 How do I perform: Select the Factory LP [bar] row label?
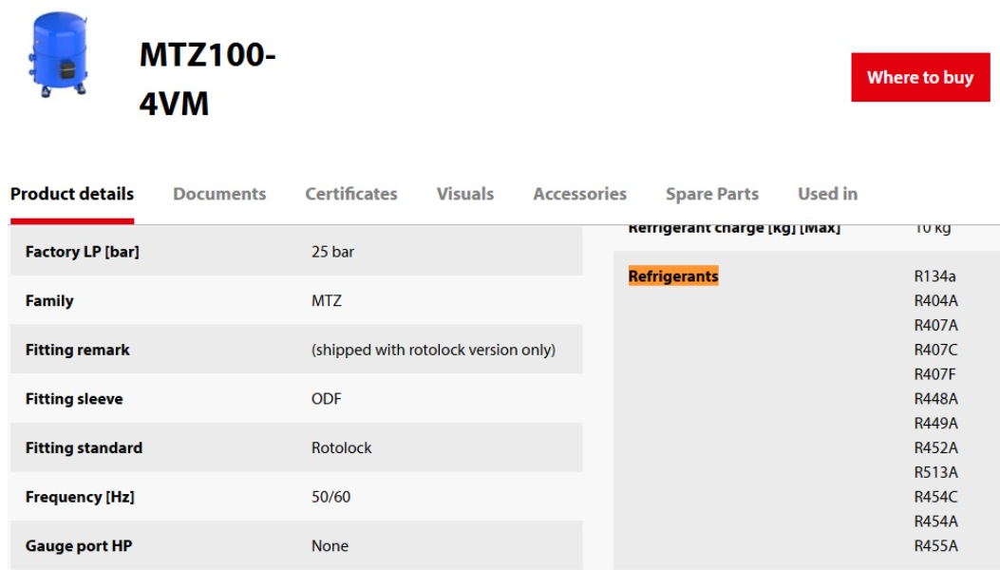point(83,252)
